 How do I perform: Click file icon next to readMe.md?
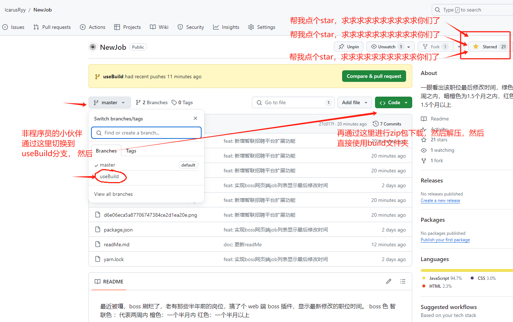98,244
